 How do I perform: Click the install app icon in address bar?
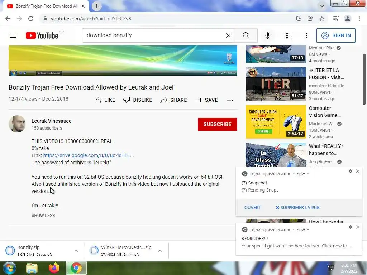[299, 19]
